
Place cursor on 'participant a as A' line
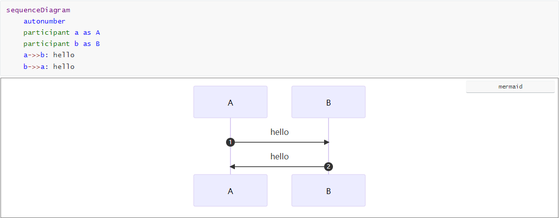(x=62, y=32)
